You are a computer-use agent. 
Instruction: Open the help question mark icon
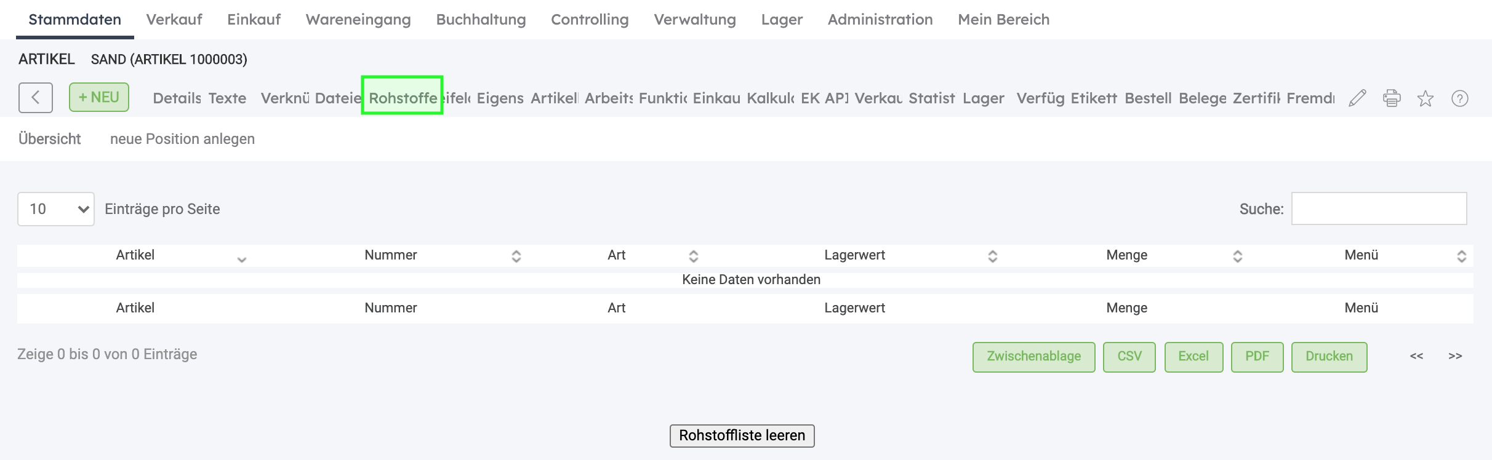1460,98
